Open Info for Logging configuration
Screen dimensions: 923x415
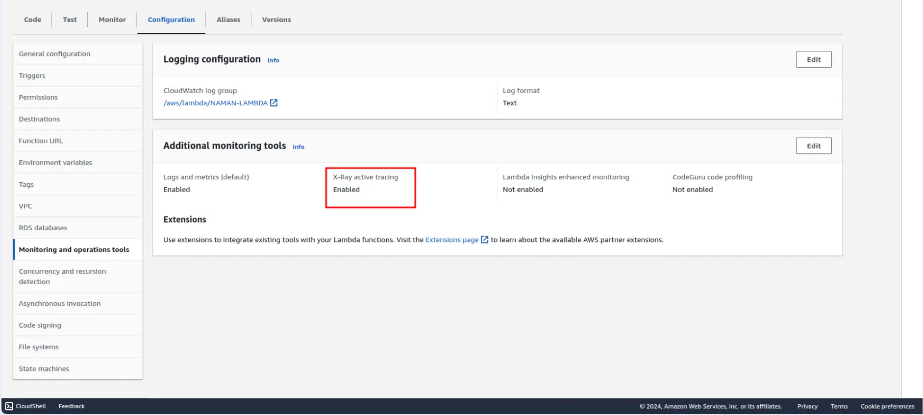click(x=273, y=60)
